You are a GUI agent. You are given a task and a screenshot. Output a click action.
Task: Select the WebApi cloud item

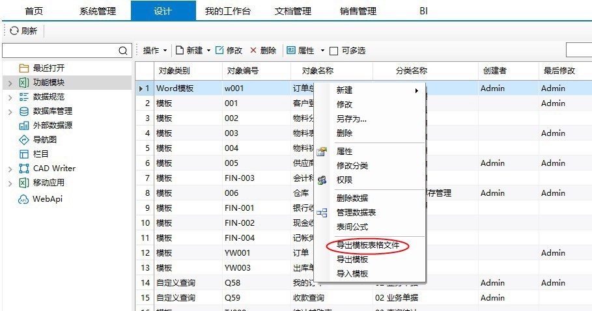47,199
